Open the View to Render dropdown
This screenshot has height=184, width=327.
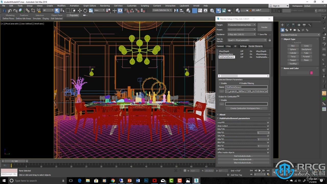tap(247, 40)
